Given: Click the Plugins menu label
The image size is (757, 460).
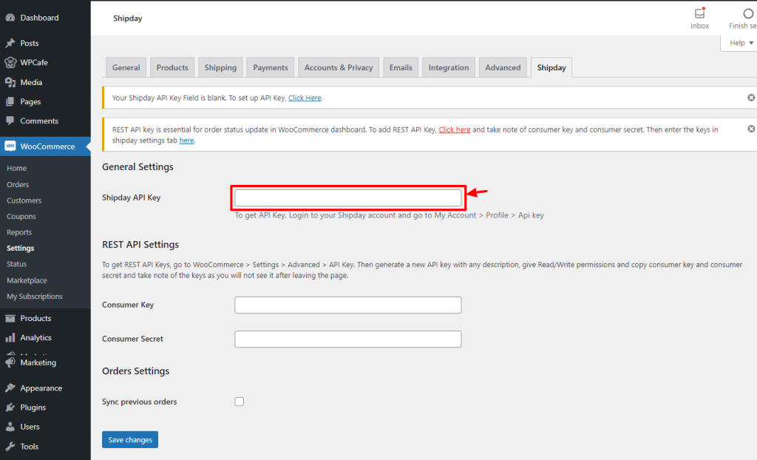Looking at the screenshot, I should tap(33, 407).
